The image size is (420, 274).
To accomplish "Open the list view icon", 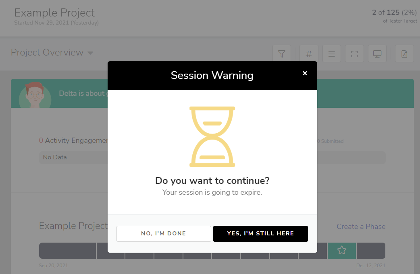I will [331, 53].
